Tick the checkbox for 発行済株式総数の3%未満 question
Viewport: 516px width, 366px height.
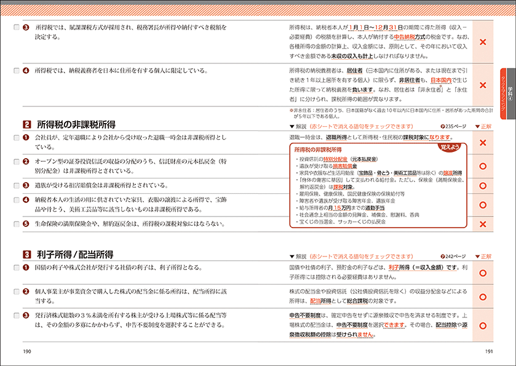point(17,316)
